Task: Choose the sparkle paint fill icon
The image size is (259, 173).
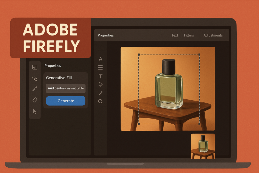Action: [x=101, y=85]
